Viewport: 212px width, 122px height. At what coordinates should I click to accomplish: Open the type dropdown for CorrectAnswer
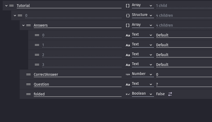coord(143,74)
